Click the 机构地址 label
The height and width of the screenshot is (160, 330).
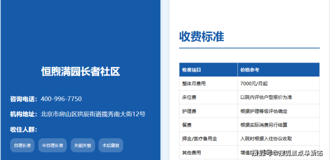[x=24, y=114]
